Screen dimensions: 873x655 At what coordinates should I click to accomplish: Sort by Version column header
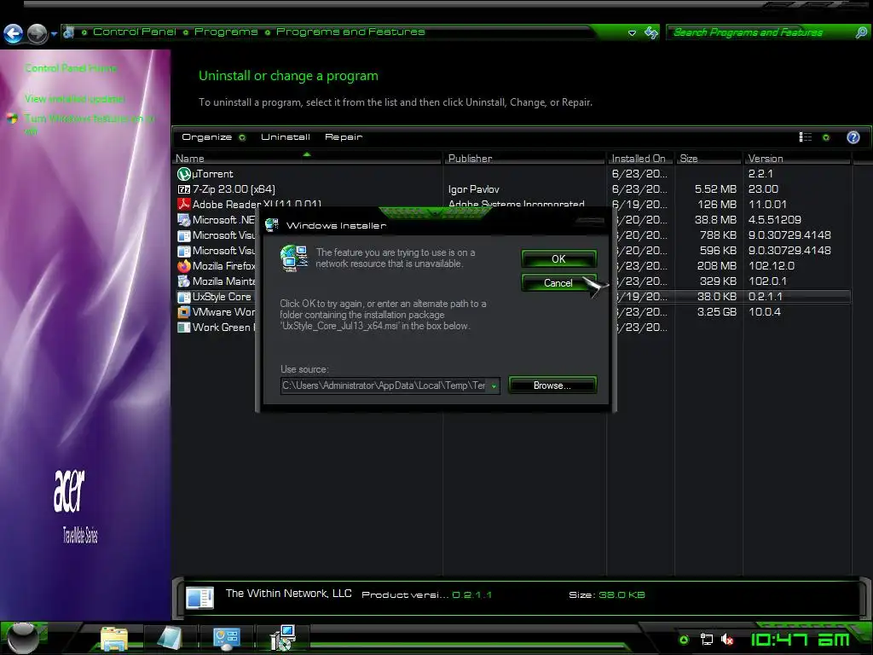[797, 158]
